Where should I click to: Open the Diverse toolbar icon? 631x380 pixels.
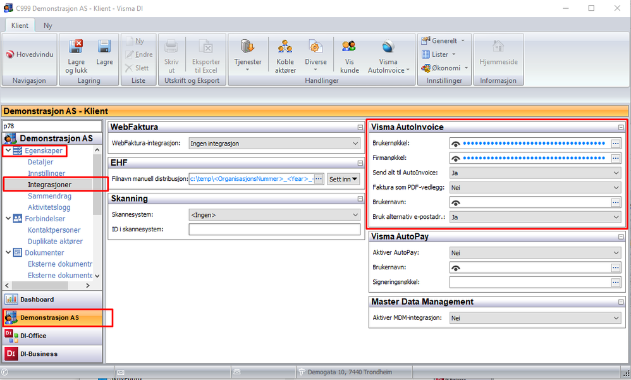[315, 47]
